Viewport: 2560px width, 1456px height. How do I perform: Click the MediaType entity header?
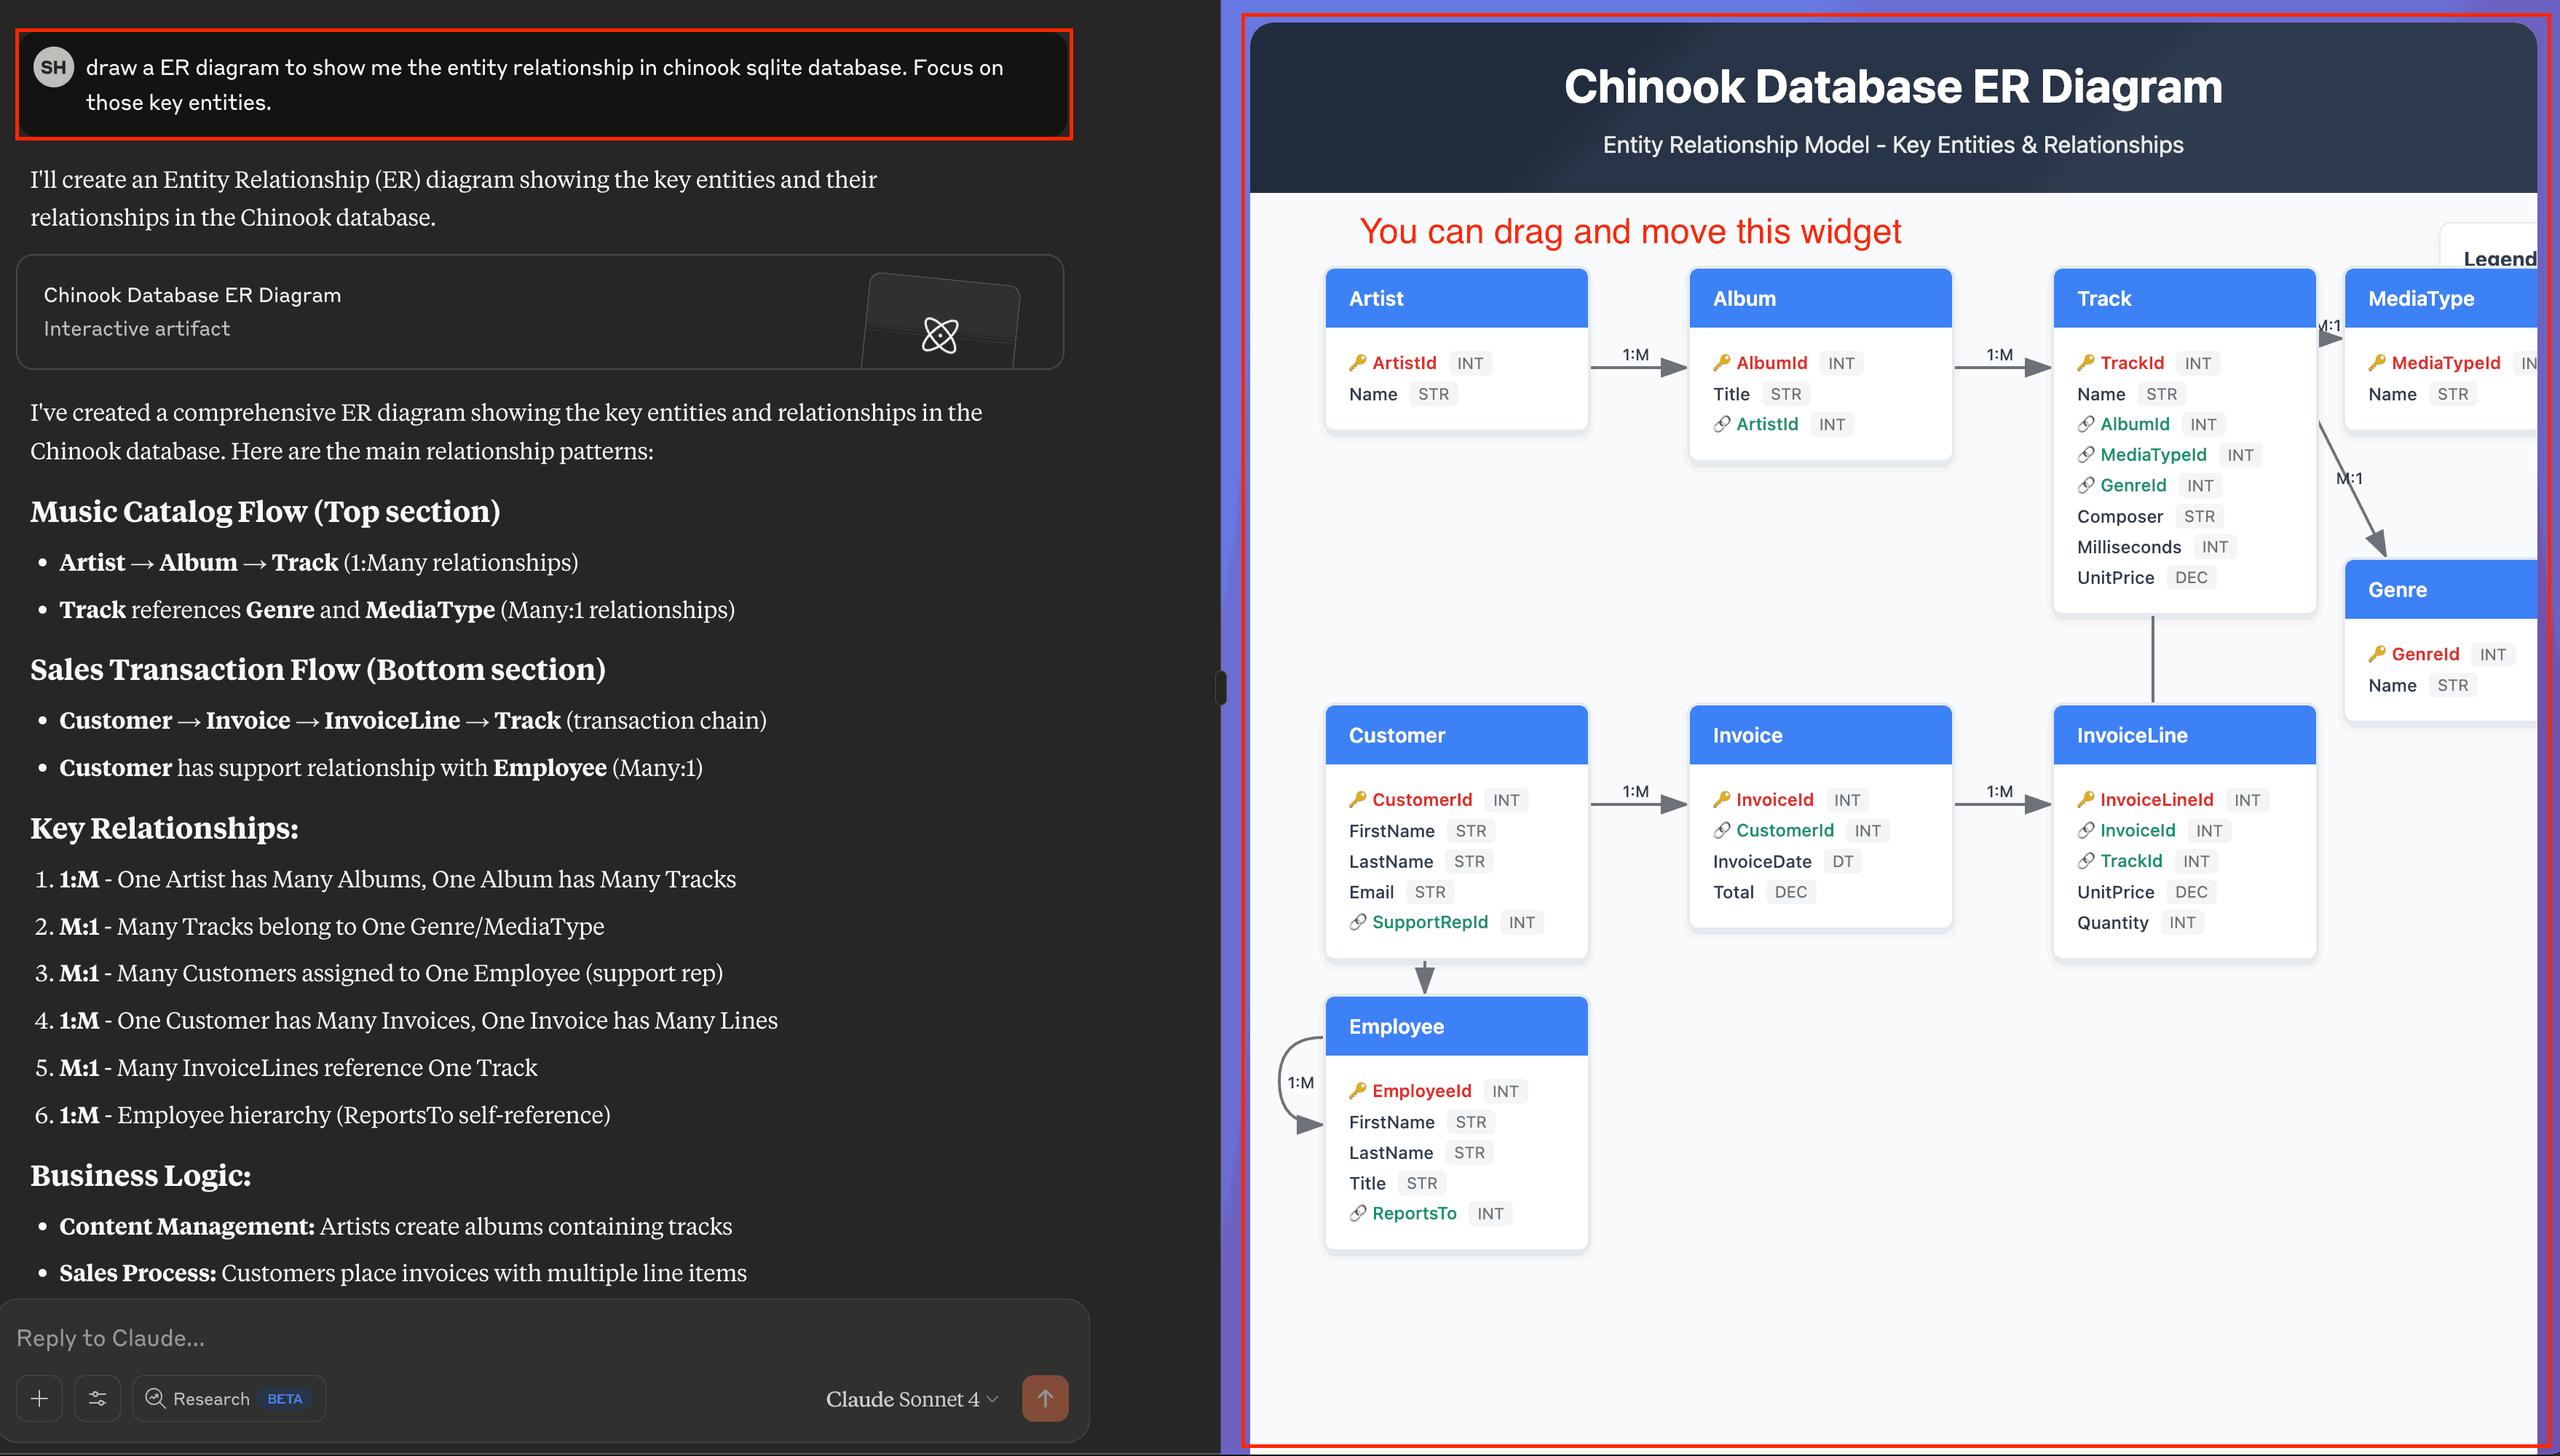pyautogui.click(x=2441, y=298)
